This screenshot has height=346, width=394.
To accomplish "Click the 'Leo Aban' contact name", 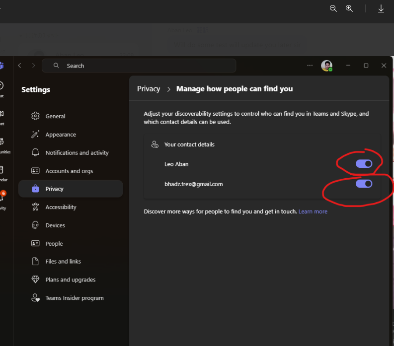I will pos(176,164).
